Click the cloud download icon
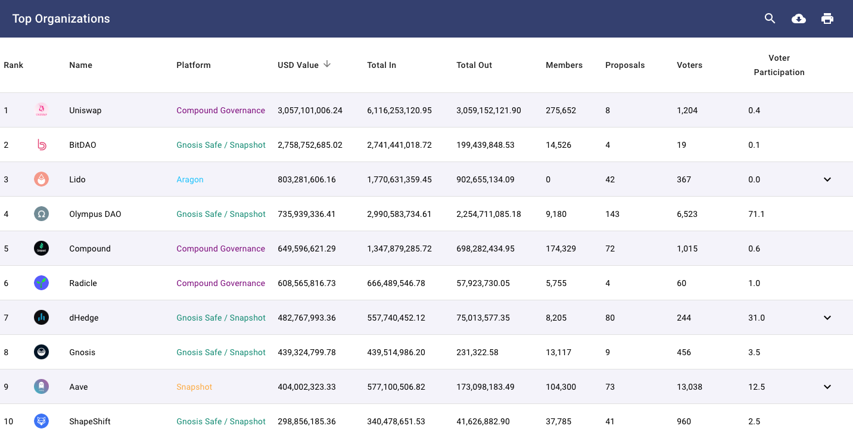The height and width of the screenshot is (438, 853). (x=798, y=18)
